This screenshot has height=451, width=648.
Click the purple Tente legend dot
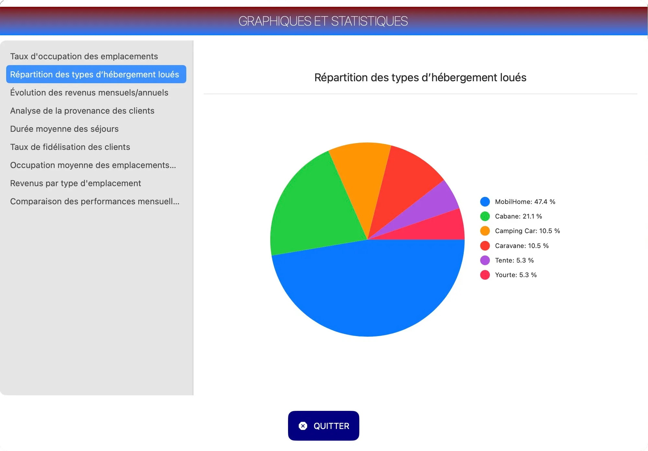click(x=485, y=260)
